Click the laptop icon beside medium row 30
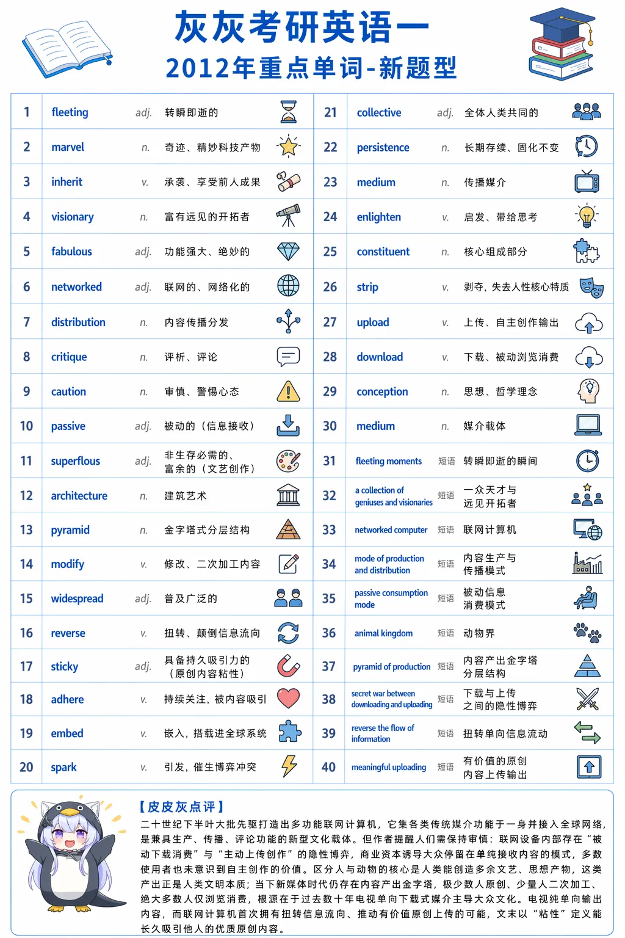The image size is (625, 938). coord(588,426)
